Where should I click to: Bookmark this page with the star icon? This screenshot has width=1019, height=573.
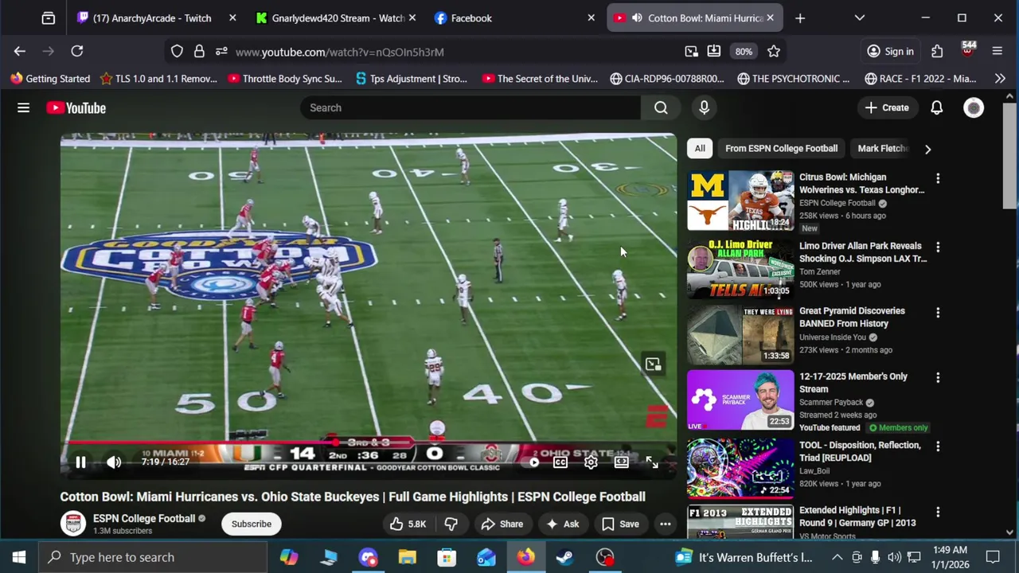(774, 51)
